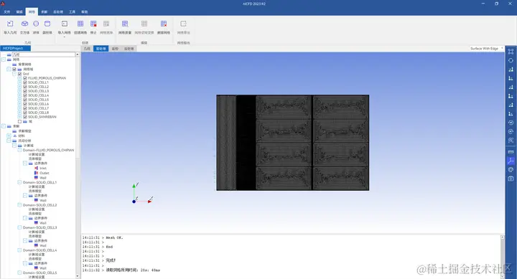This screenshot has height=279, width=517.
Task: Click the color palette icon in right toolbar
Action: pos(511,170)
